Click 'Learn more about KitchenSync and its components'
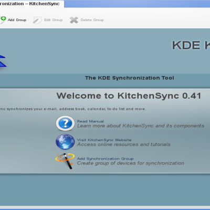 pos(141,126)
